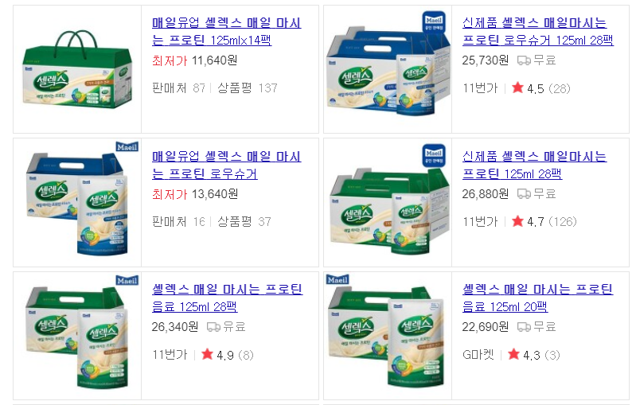Click the Maeil badge on 13,640원 image

(127, 146)
